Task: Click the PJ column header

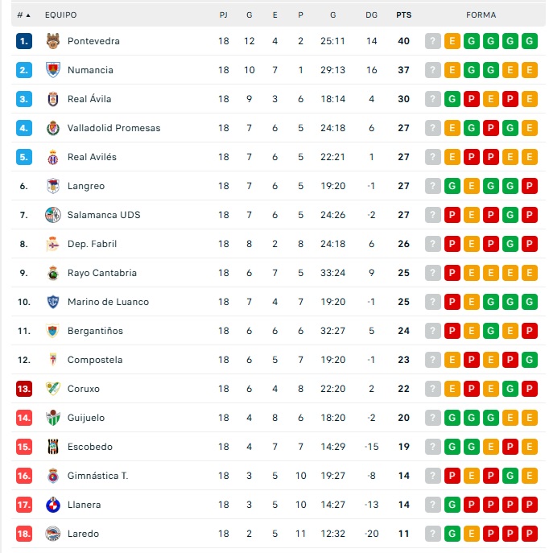Action: [x=224, y=15]
